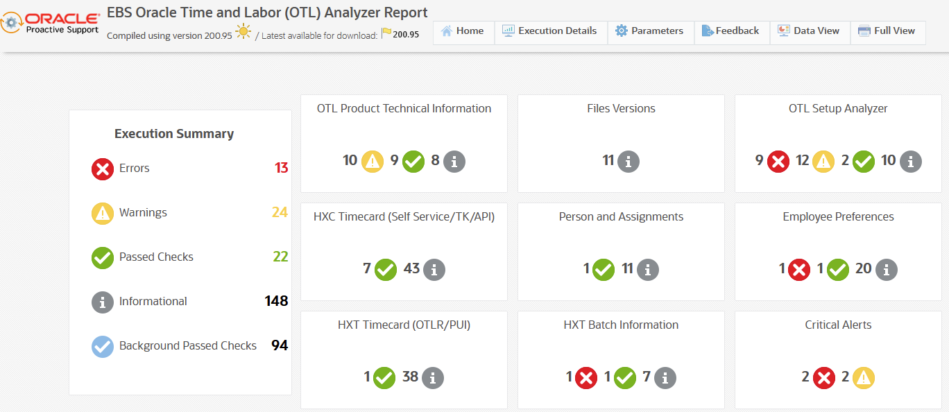
Task: Click the Errors icon in Execution Summary
Action: (102, 169)
